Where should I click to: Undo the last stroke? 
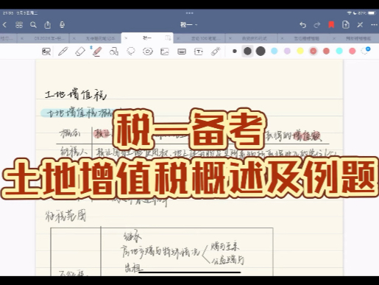(x=303, y=25)
